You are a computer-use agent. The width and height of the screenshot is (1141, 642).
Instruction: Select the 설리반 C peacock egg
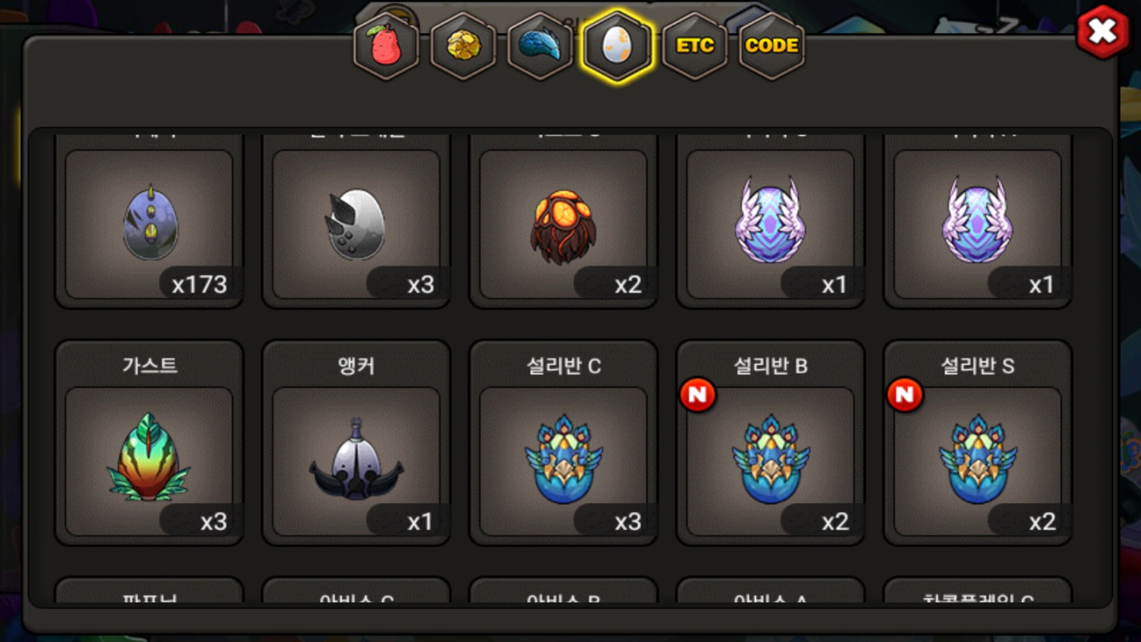point(563,461)
